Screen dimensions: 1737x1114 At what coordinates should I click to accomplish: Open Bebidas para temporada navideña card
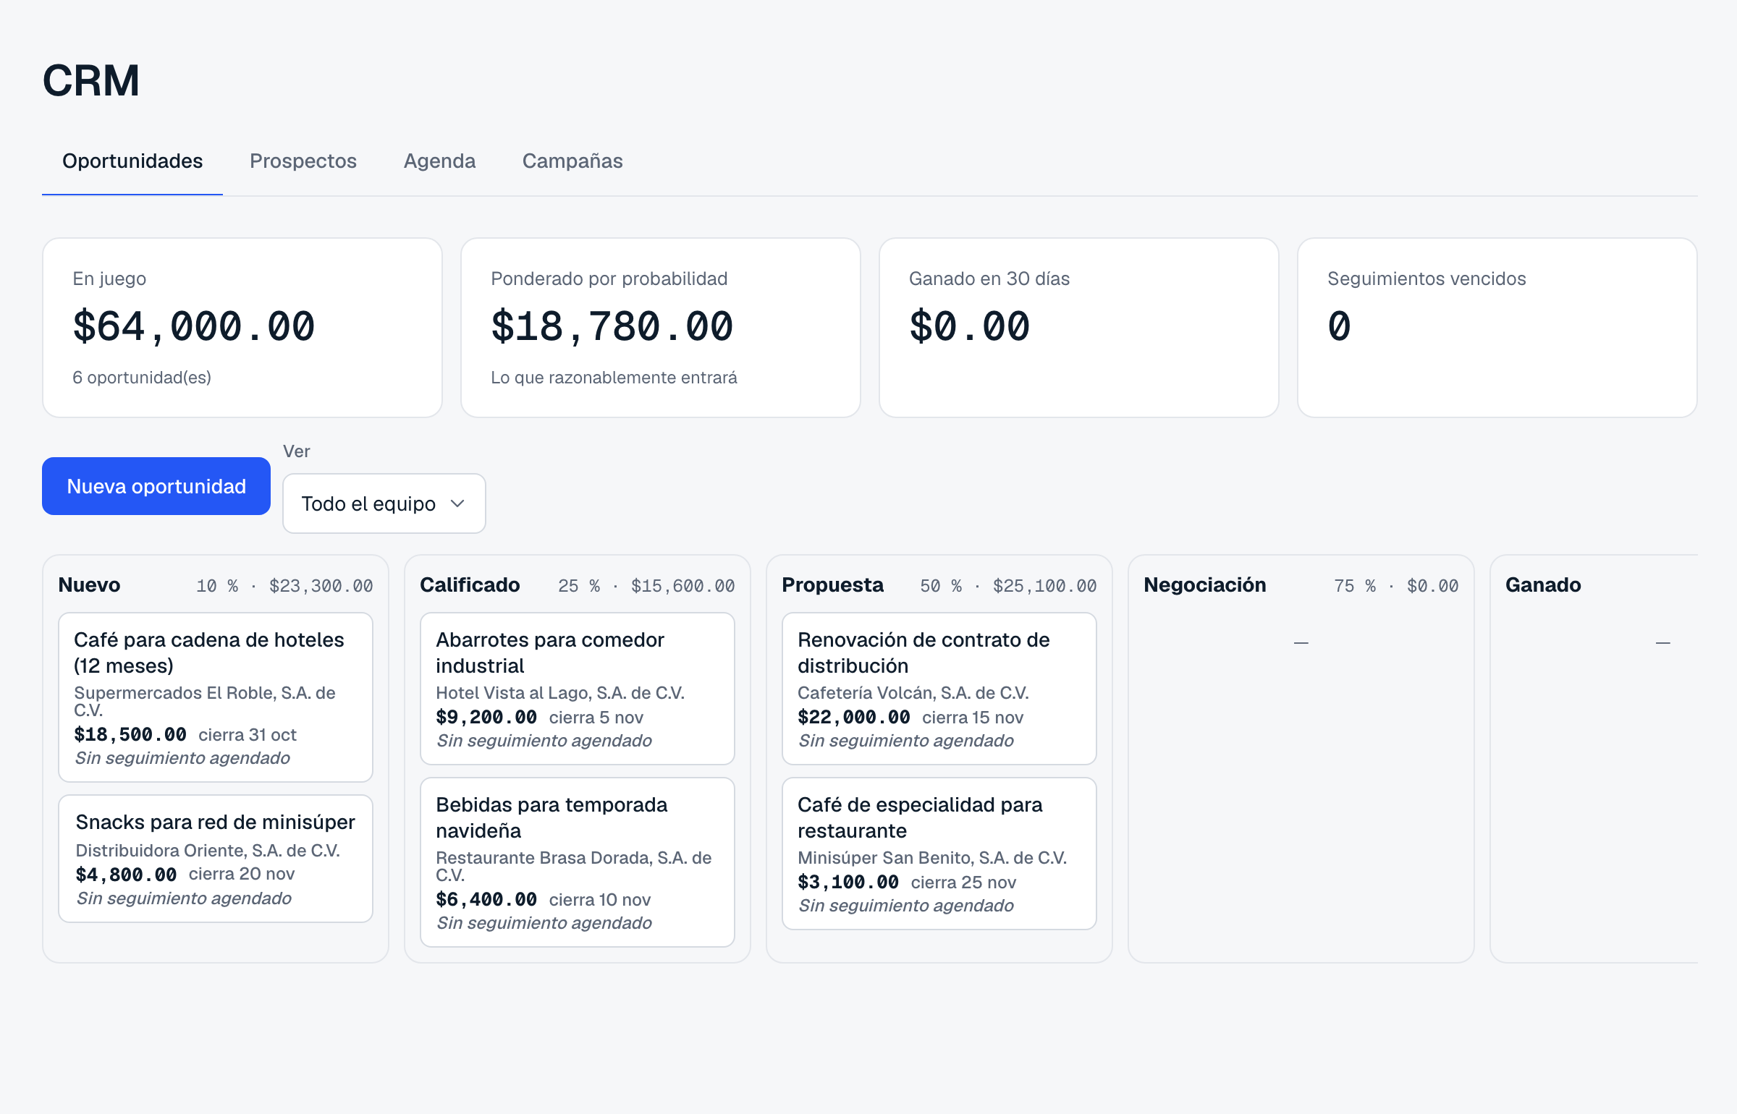click(x=578, y=862)
